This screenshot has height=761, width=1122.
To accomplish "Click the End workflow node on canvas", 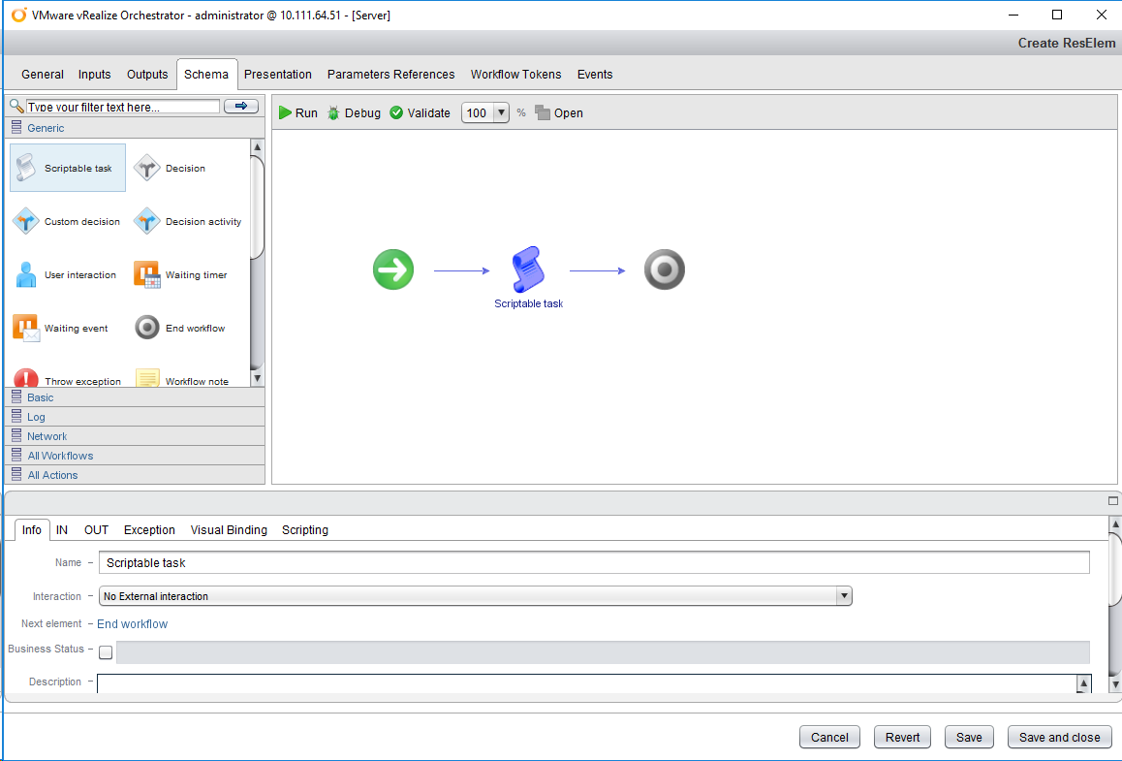I will (x=665, y=270).
